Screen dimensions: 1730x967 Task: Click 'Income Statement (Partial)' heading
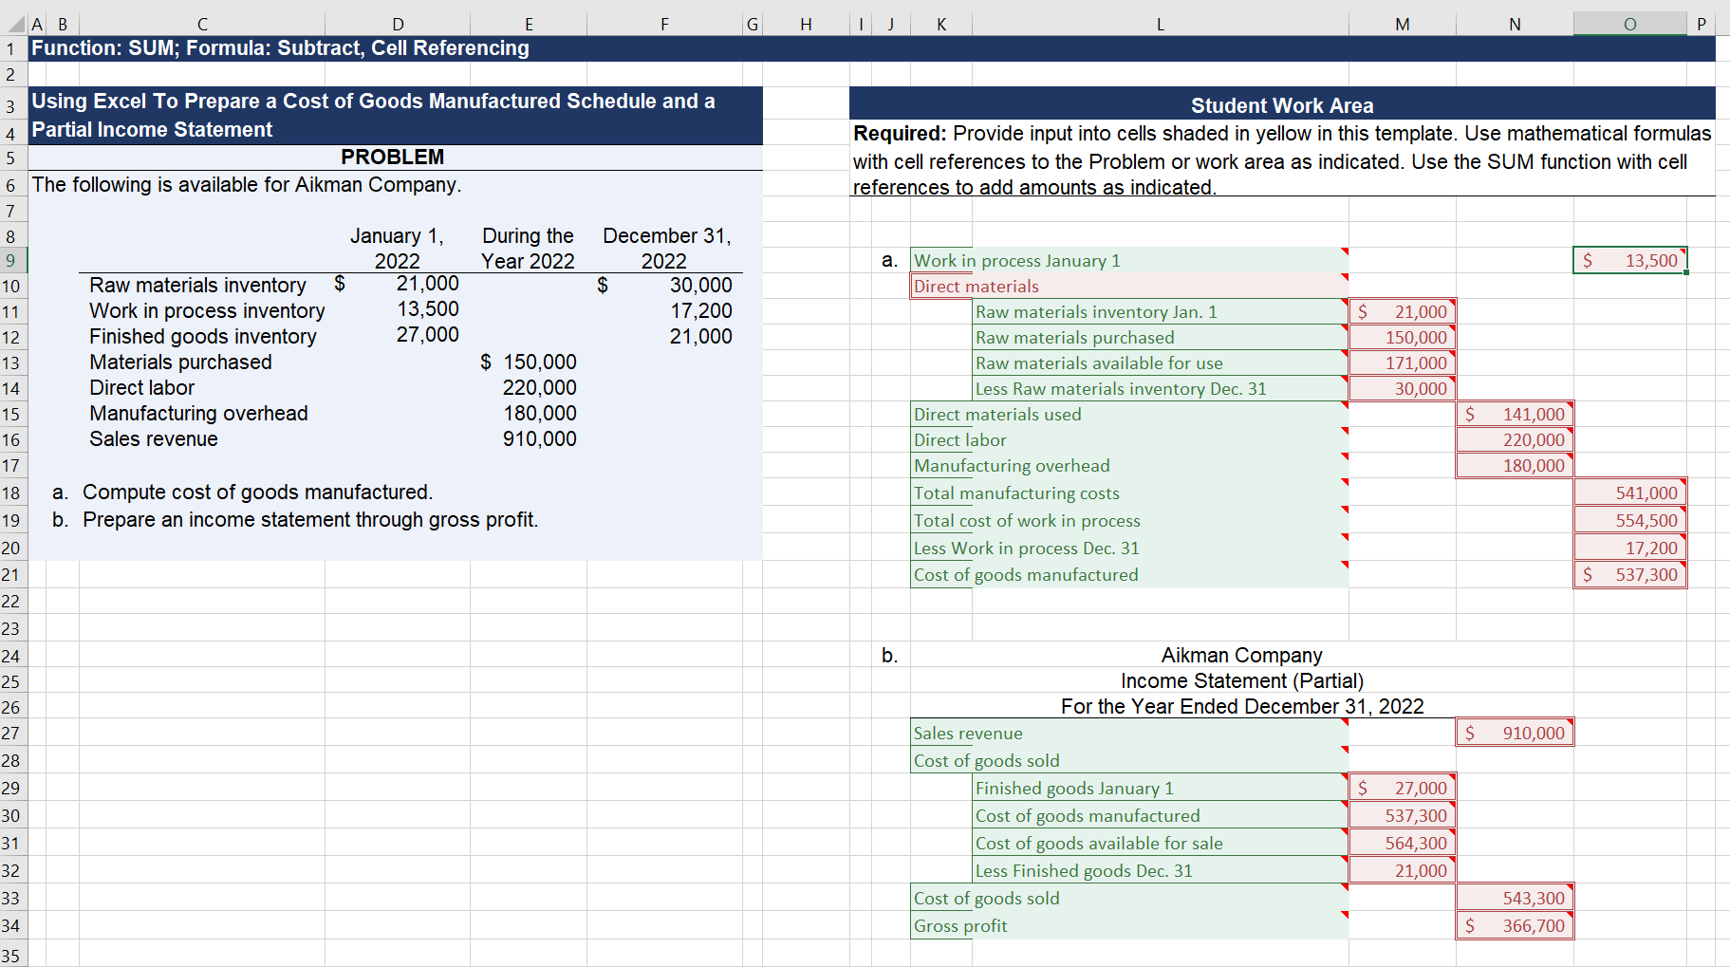[x=1241, y=680]
